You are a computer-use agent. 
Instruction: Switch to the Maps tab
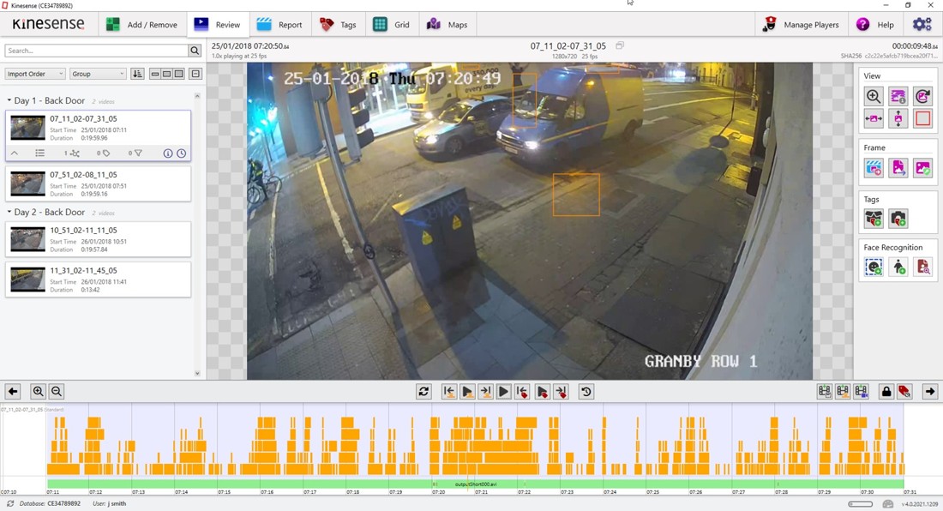[447, 25]
